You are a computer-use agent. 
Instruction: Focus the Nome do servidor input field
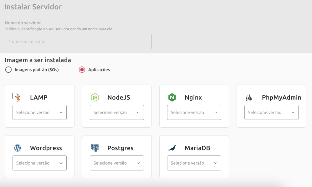click(x=78, y=42)
